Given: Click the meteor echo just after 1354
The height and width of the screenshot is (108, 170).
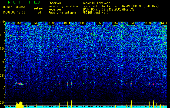Looking at the screenshot, I should pos(71,83).
